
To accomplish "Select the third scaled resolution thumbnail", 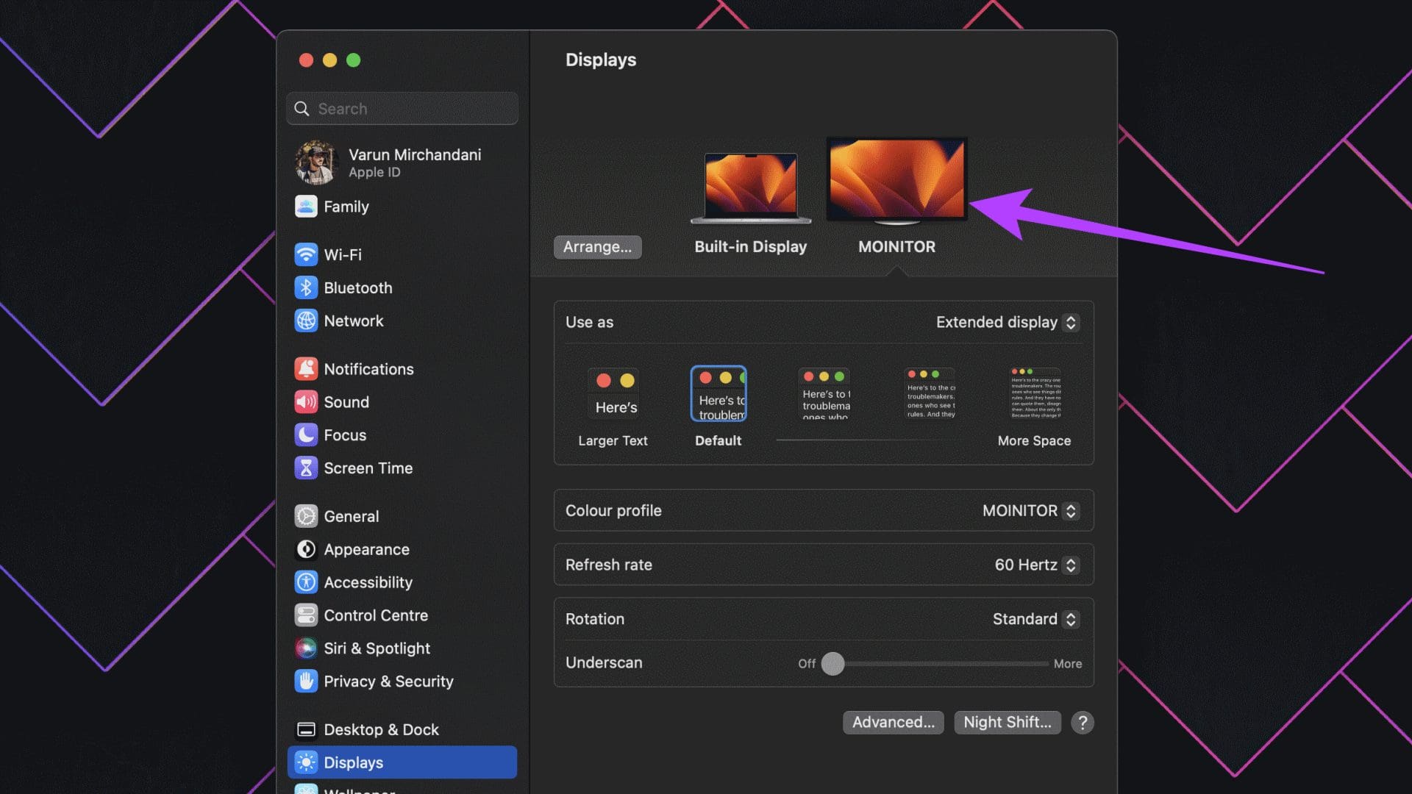I will click(824, 394).
